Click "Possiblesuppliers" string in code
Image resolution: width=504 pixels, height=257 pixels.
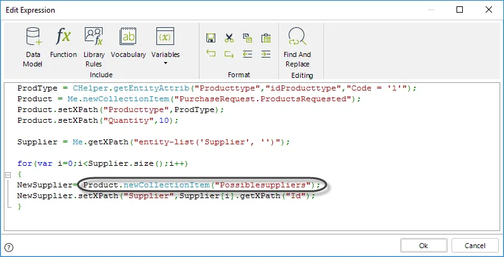point(262,185)
